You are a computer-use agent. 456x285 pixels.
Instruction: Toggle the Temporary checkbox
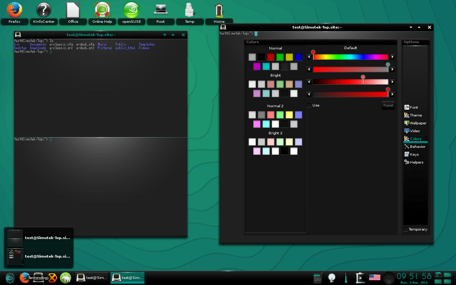[405, 229]
